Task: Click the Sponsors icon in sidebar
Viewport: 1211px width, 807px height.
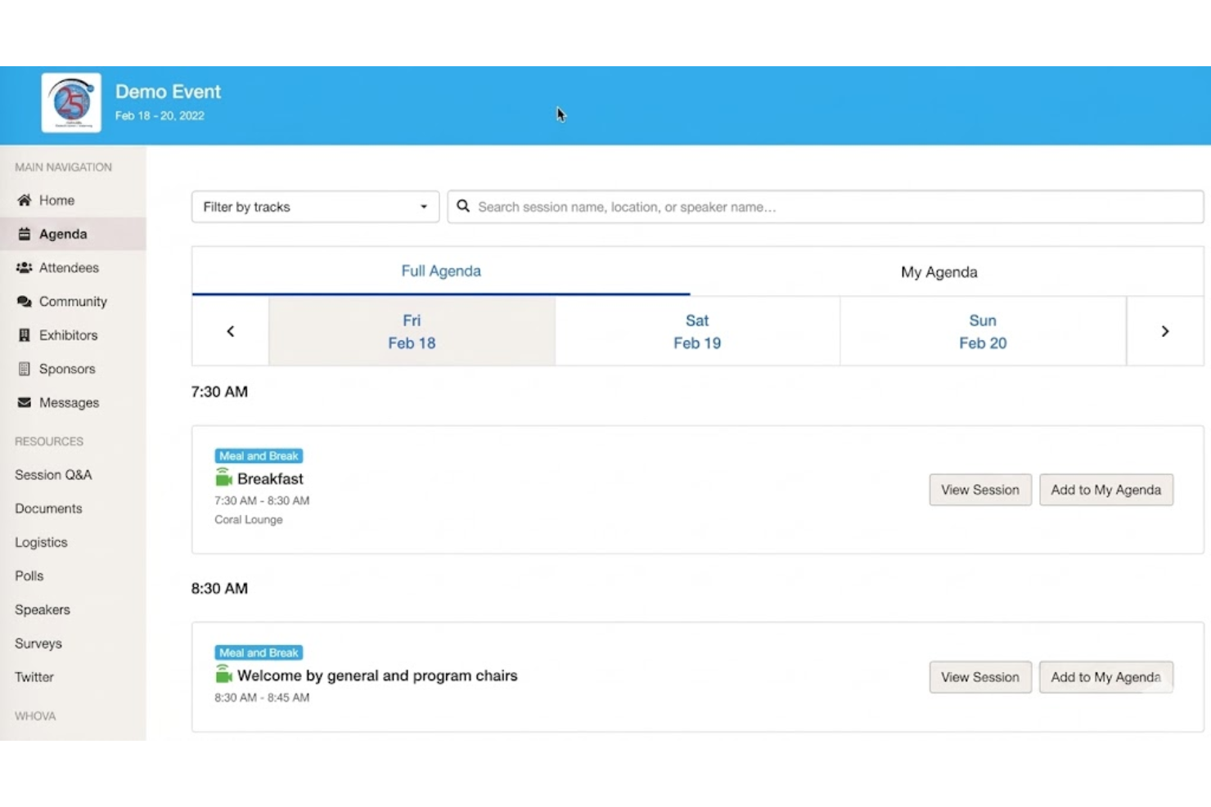Action: pyautogui.click(x=25, y=369)
